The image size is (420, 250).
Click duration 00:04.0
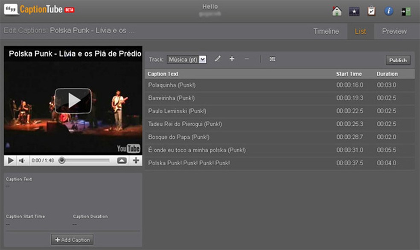coord(387,163)
